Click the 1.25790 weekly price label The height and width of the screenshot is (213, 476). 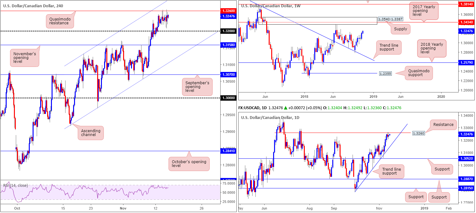click(x=467, y=62)
